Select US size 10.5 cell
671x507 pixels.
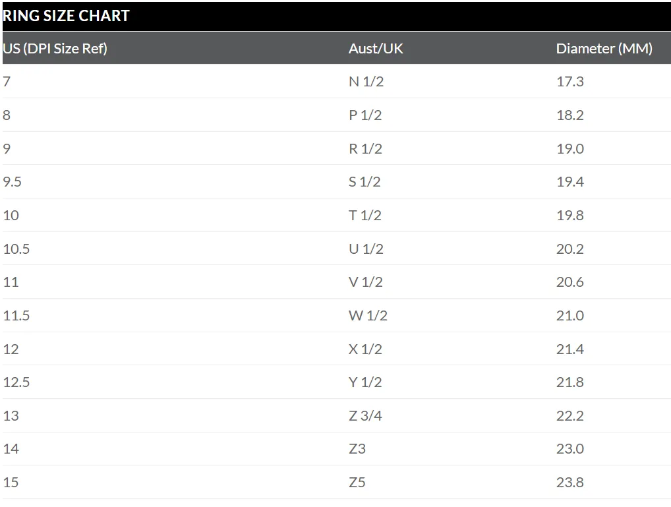pos(16,249)
